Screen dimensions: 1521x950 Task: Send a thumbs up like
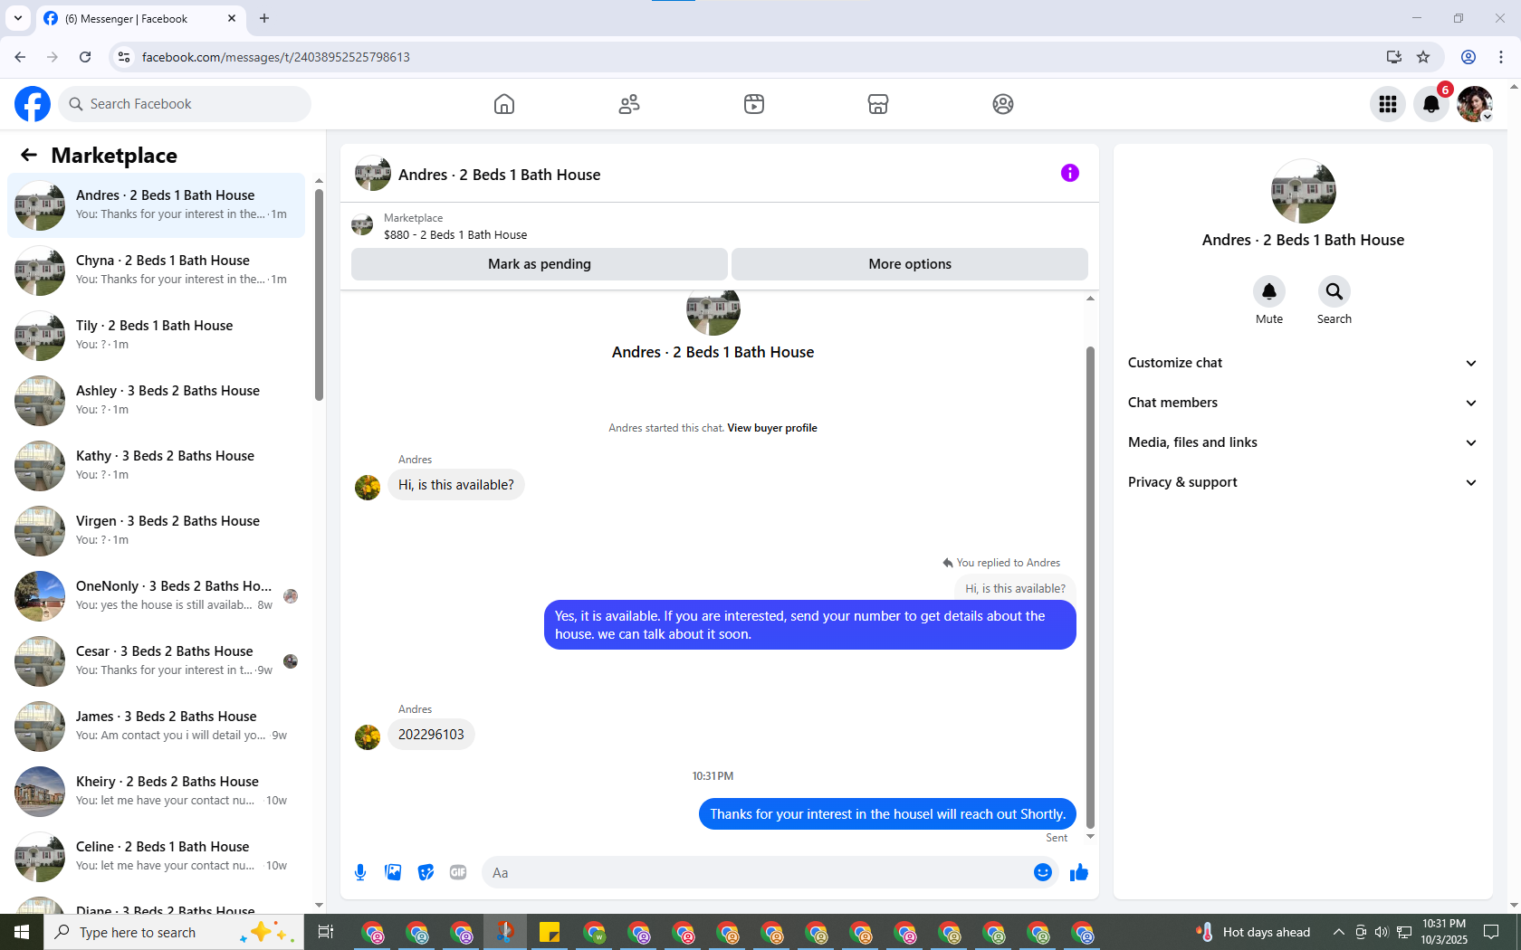click(x=1079, y=872)
